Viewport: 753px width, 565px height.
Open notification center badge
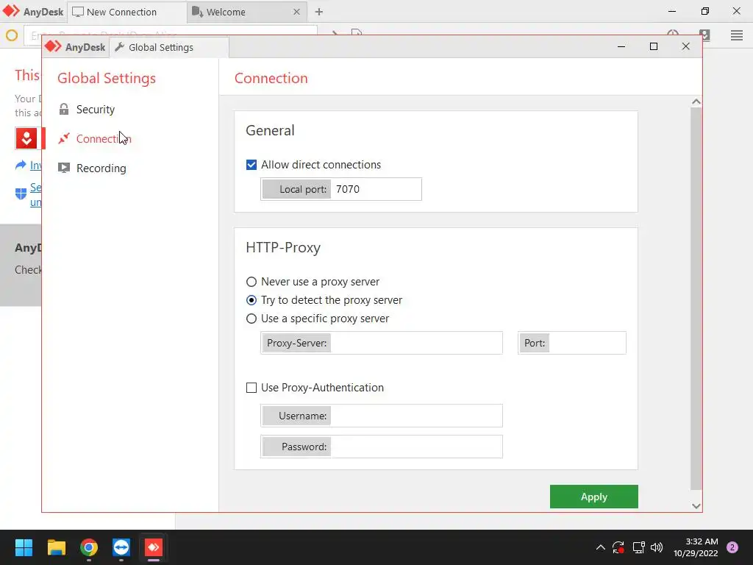[x=732, y=547]
